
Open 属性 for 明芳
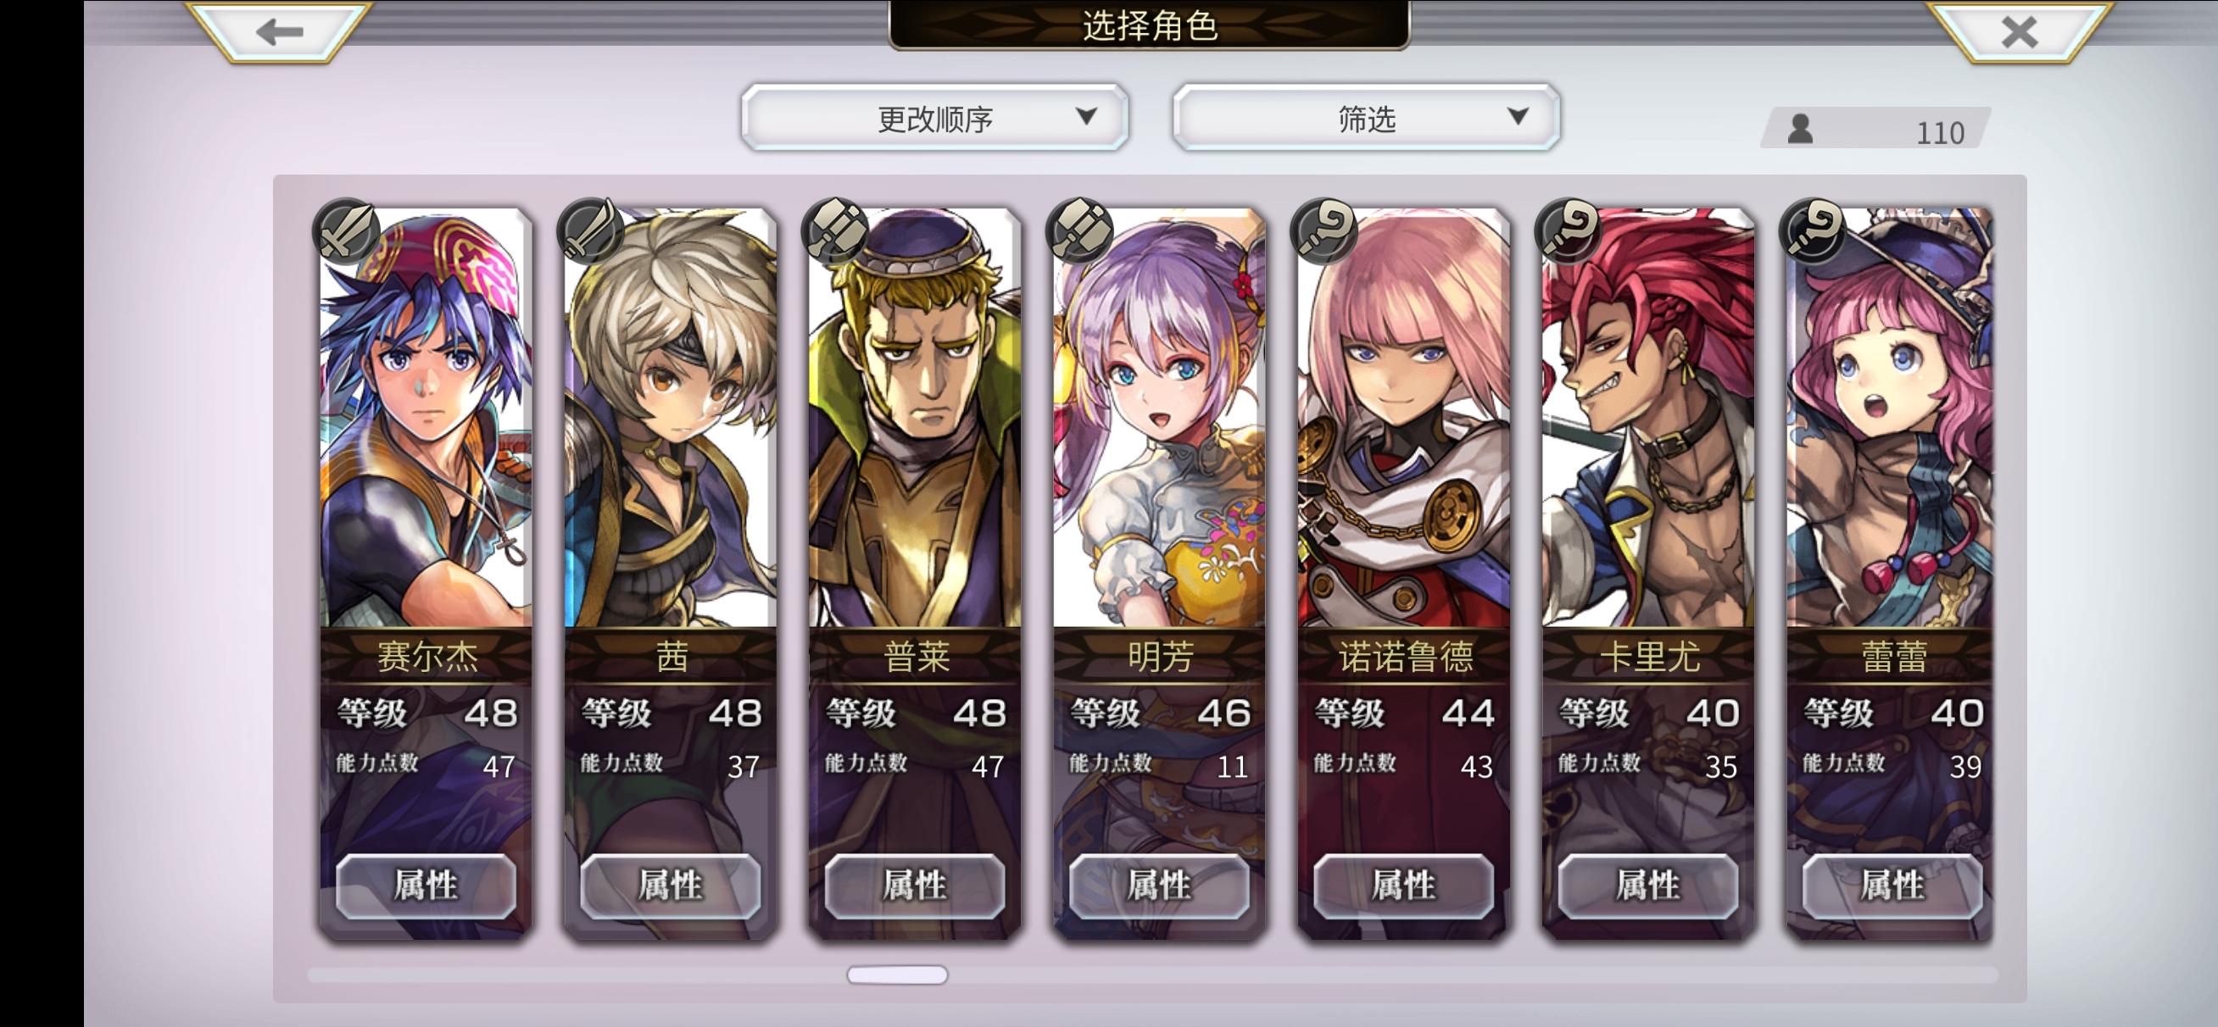click(x=1160, y=885)
